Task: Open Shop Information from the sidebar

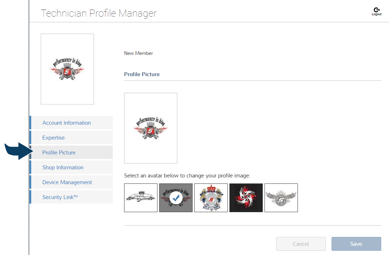Action: point(63,168)
